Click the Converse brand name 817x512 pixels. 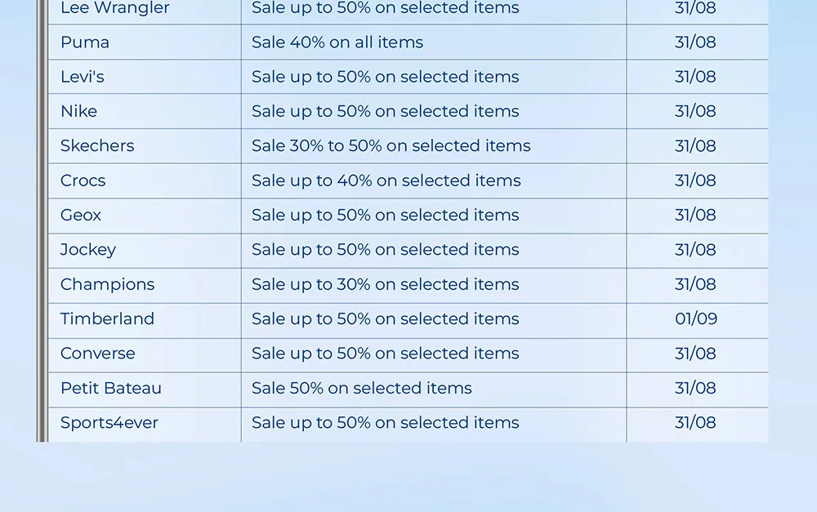click(98, 354)
